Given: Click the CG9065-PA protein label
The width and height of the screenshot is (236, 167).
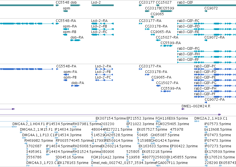Looking at the screenshot, I should pos(161,77).
